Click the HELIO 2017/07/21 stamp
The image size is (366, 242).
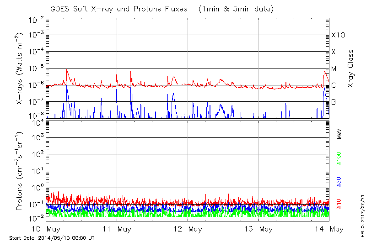(x=361, y=219)
